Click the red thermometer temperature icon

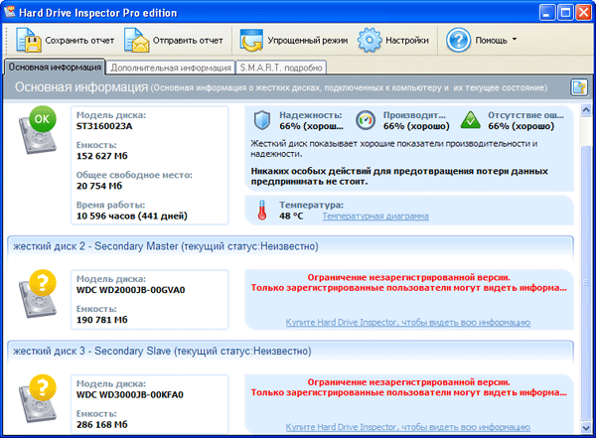262,210
